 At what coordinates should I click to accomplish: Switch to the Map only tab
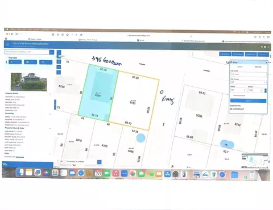tap(258, 67)
